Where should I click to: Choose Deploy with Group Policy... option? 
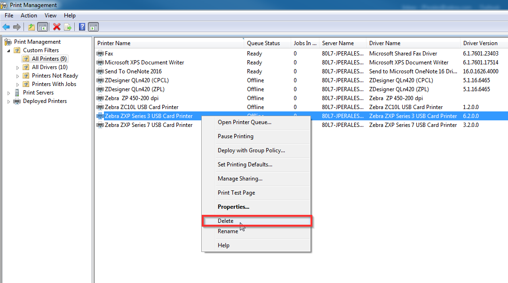[256, 150]
